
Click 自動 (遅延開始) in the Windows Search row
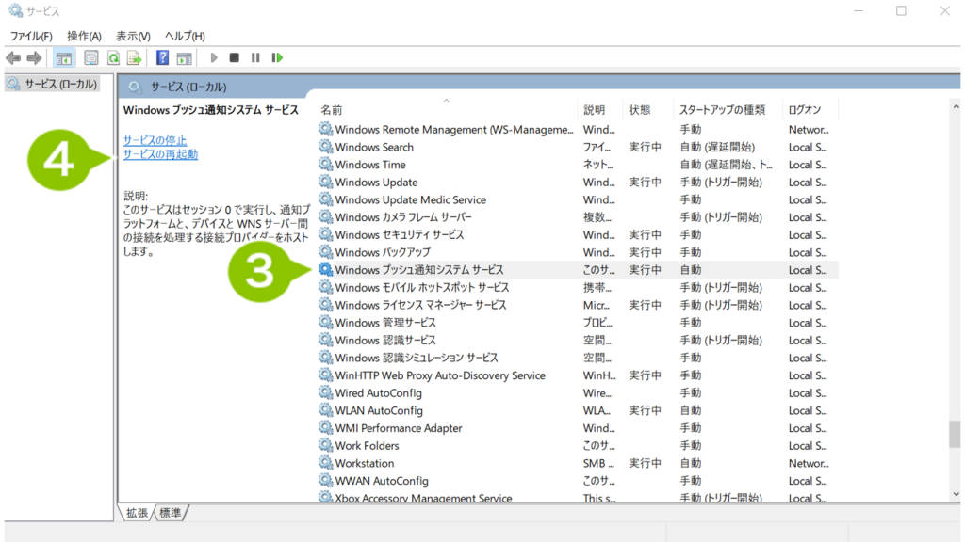(x=717, y=147)
